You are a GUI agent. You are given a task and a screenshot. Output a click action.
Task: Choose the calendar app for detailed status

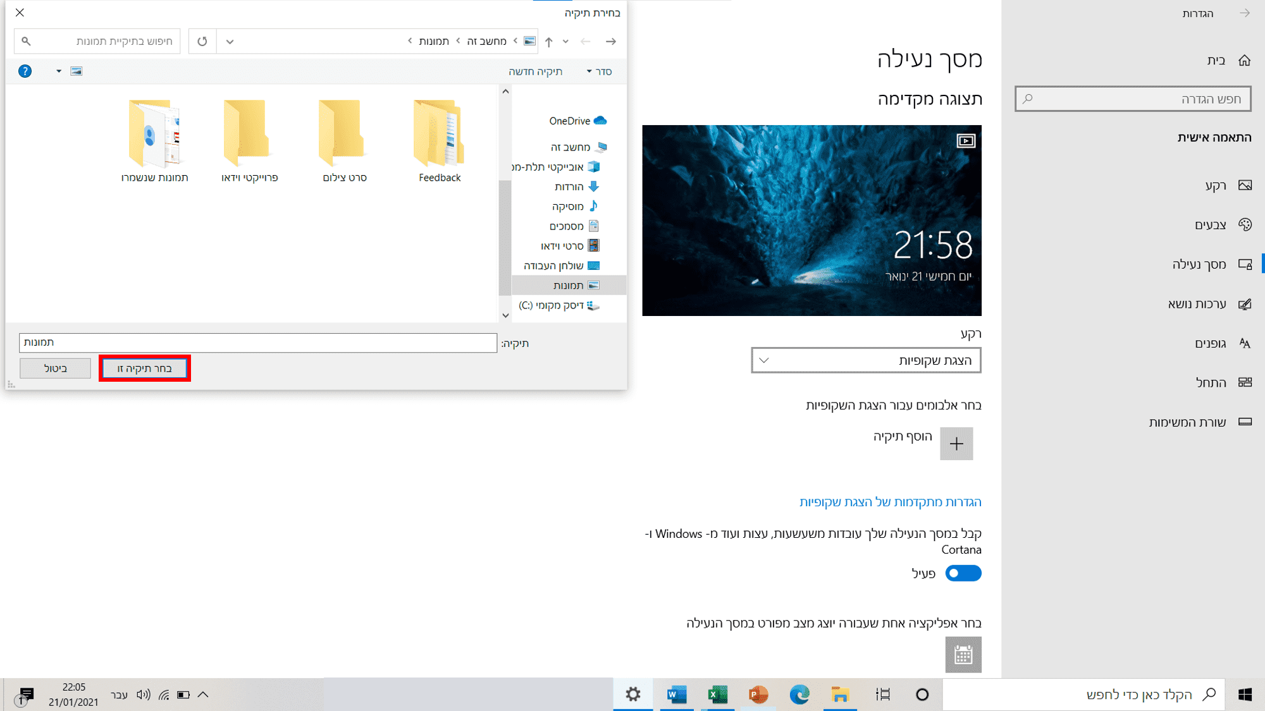coord(963,655)
